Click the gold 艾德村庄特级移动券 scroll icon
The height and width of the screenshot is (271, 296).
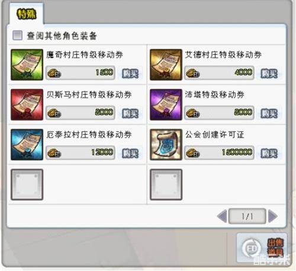coord(166,65)
